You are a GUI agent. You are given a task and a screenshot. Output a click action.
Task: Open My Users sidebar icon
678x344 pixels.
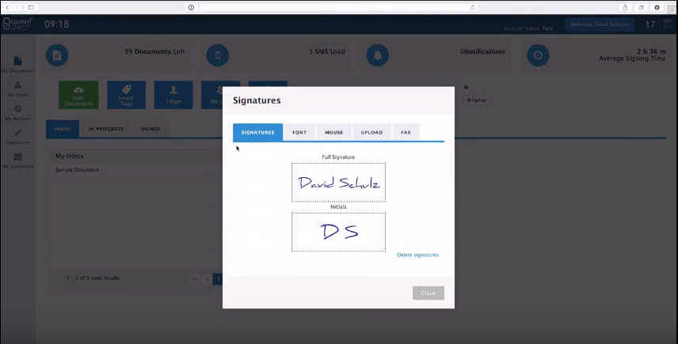point(17,85)
